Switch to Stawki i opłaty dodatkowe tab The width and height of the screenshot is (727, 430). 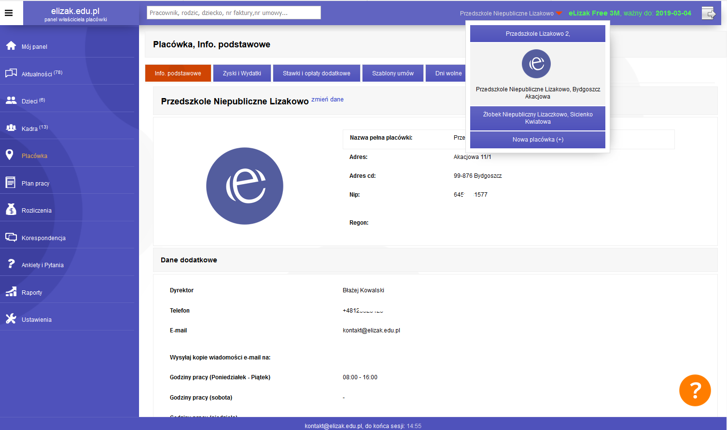pos(317,73)
